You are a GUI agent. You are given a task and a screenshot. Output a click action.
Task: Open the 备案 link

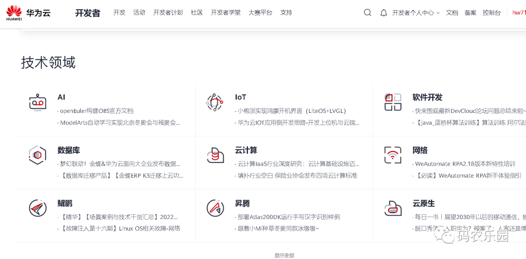pyautogui.click(x=470, y=13)
